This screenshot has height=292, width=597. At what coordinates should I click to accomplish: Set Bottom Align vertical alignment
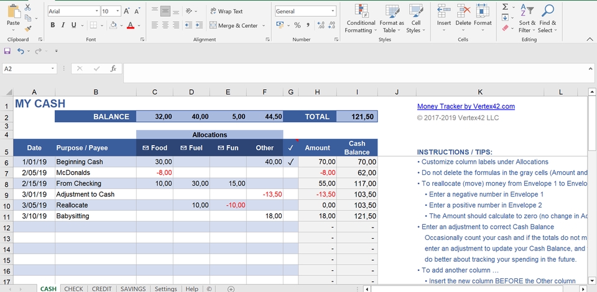pos(176,11)
